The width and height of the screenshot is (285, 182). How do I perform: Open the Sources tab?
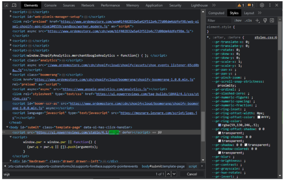click(x=69, y=5)
